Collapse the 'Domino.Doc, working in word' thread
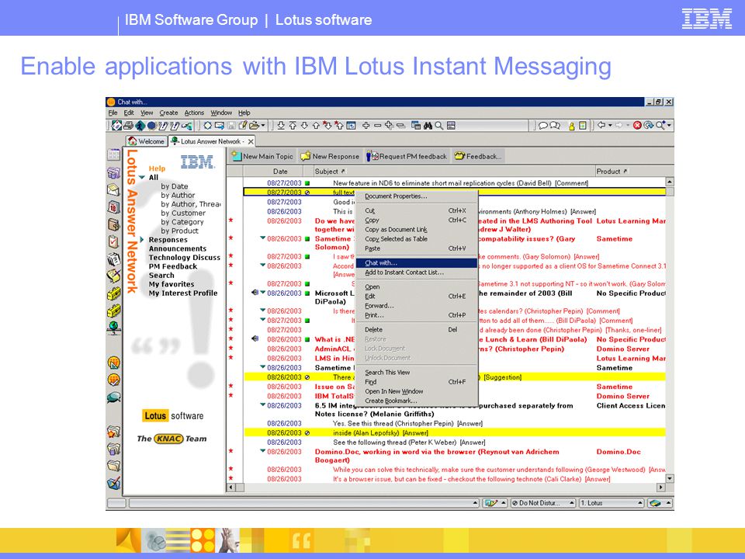 point(263,451)
